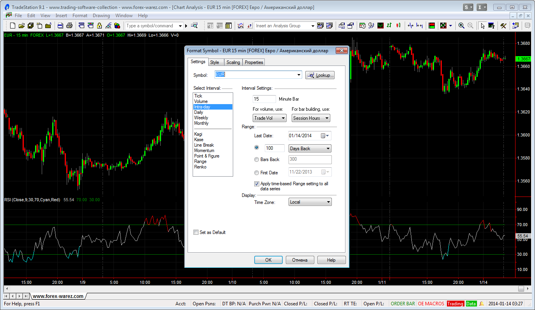Switch to the Scaling tab
The image size is (535, 310).
coord(233,62)
